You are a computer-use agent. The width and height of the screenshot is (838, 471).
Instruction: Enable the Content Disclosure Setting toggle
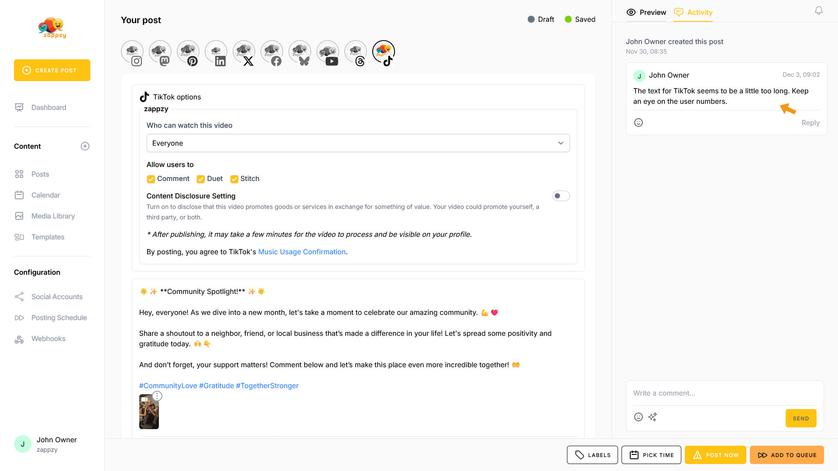pos(561,196)
